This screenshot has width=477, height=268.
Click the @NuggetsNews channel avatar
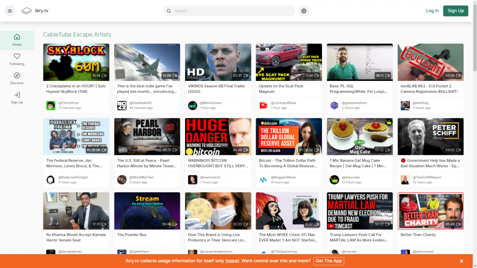pyautogui.click(x=263, y=179)
